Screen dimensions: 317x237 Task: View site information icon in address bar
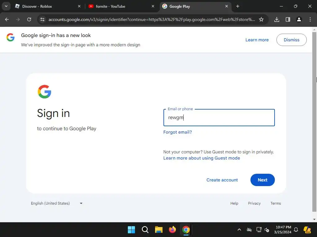(42, 19)
